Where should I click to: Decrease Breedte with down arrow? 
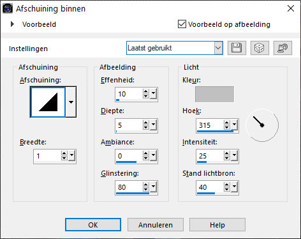(64, 158)
